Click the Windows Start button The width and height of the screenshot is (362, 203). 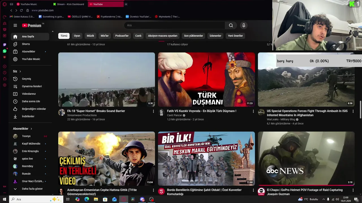(4, 199)
